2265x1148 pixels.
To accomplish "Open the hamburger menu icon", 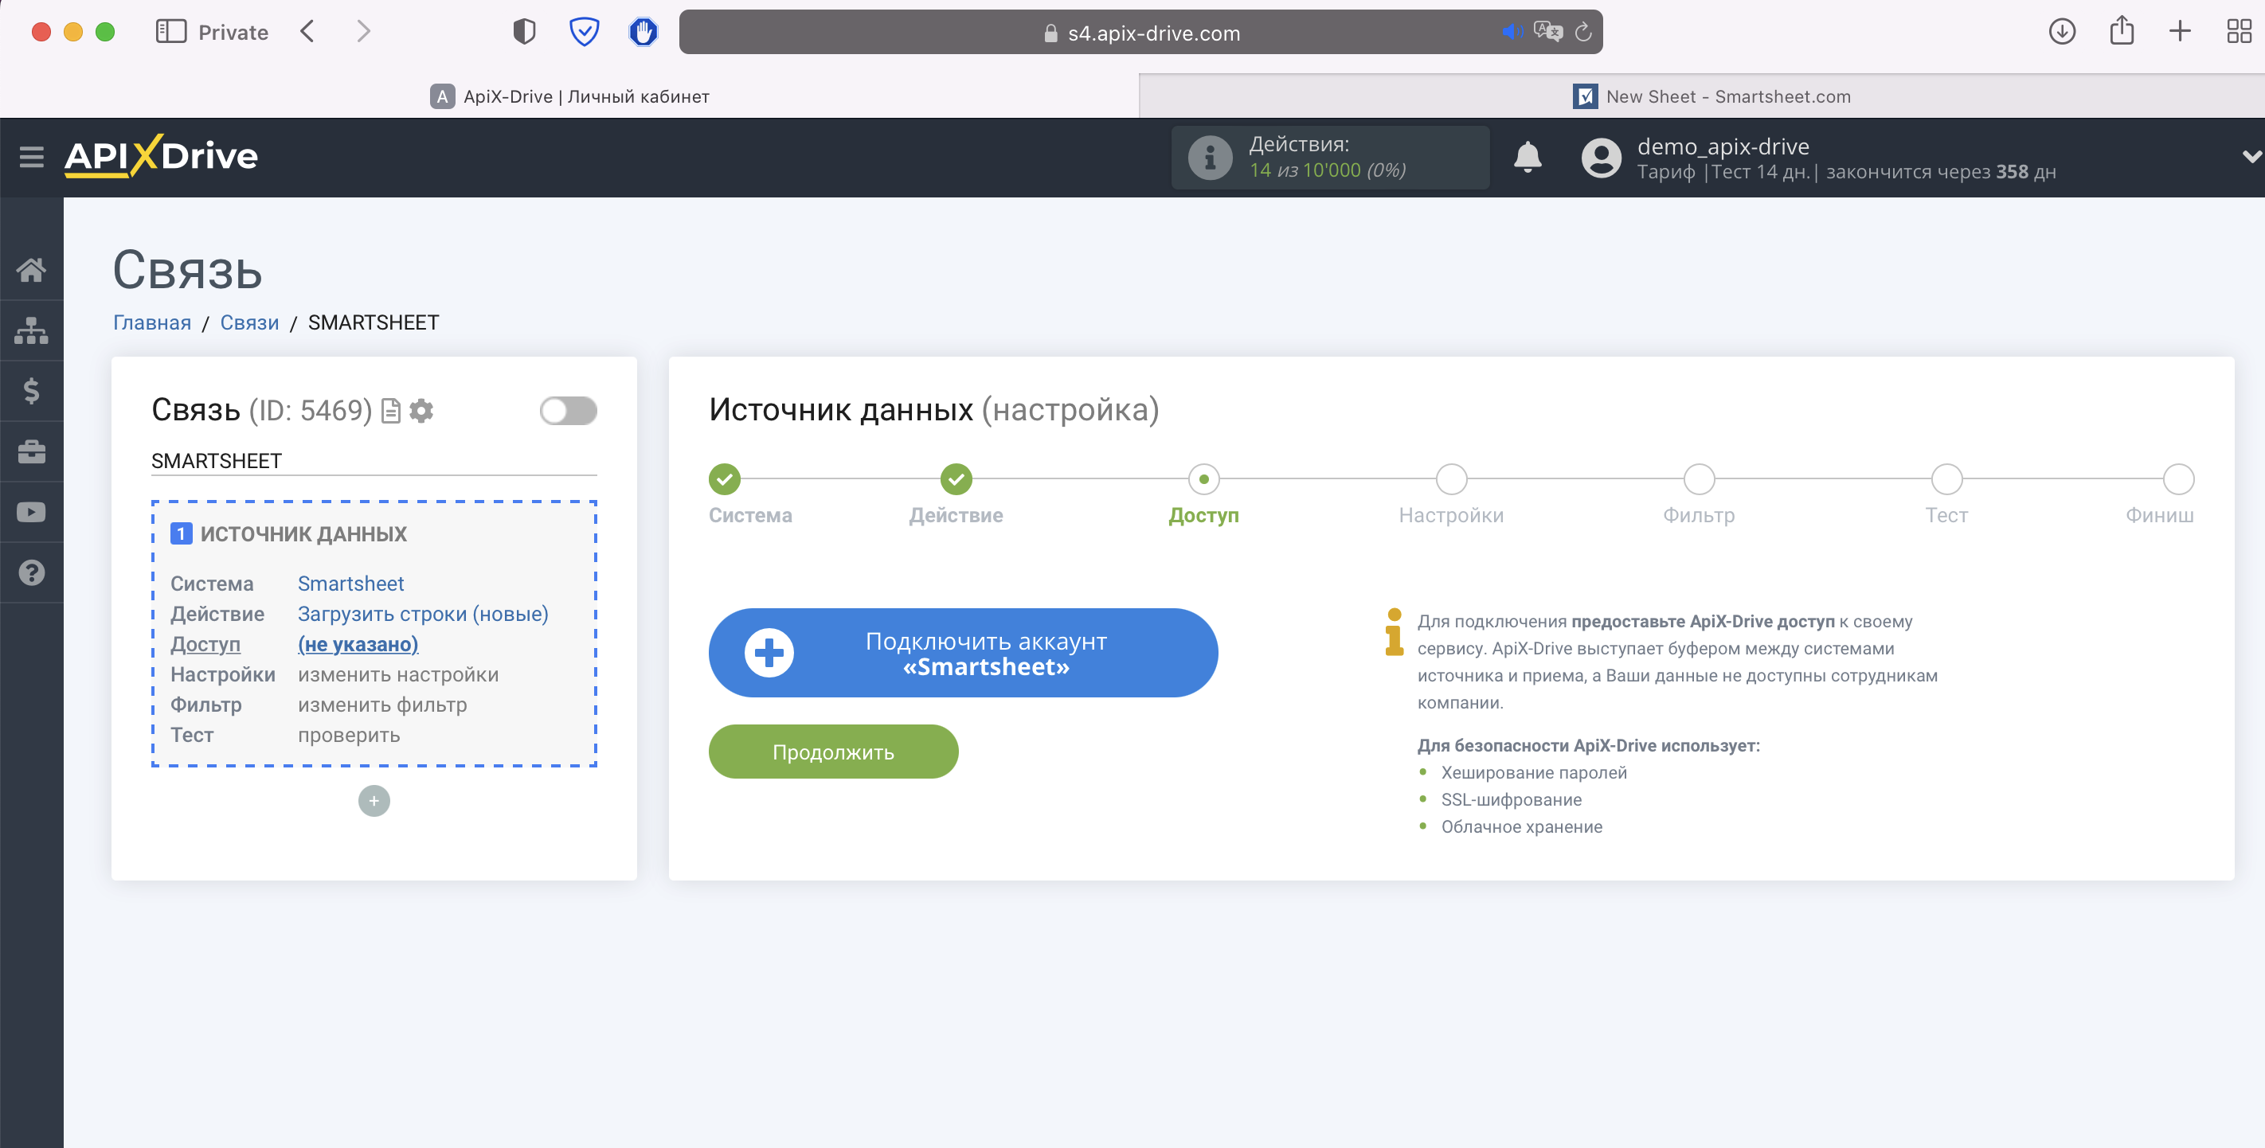I will [32, 157].
